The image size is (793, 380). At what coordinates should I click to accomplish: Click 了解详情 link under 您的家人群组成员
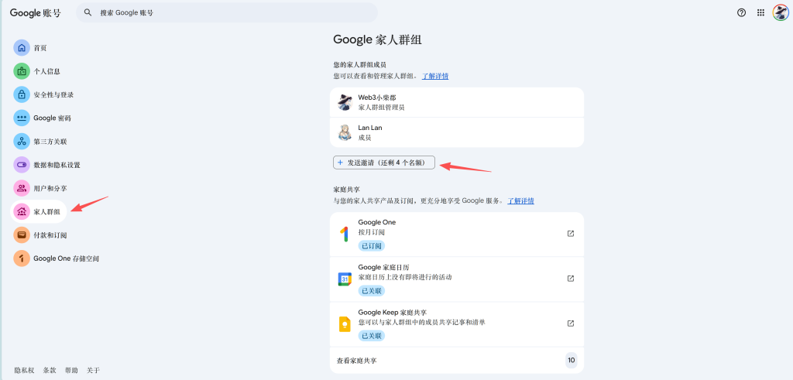(x=435, y=77)
